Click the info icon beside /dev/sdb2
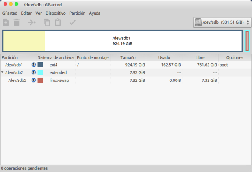The height and width of the screenshot is (172, 252). pos(33,72)
